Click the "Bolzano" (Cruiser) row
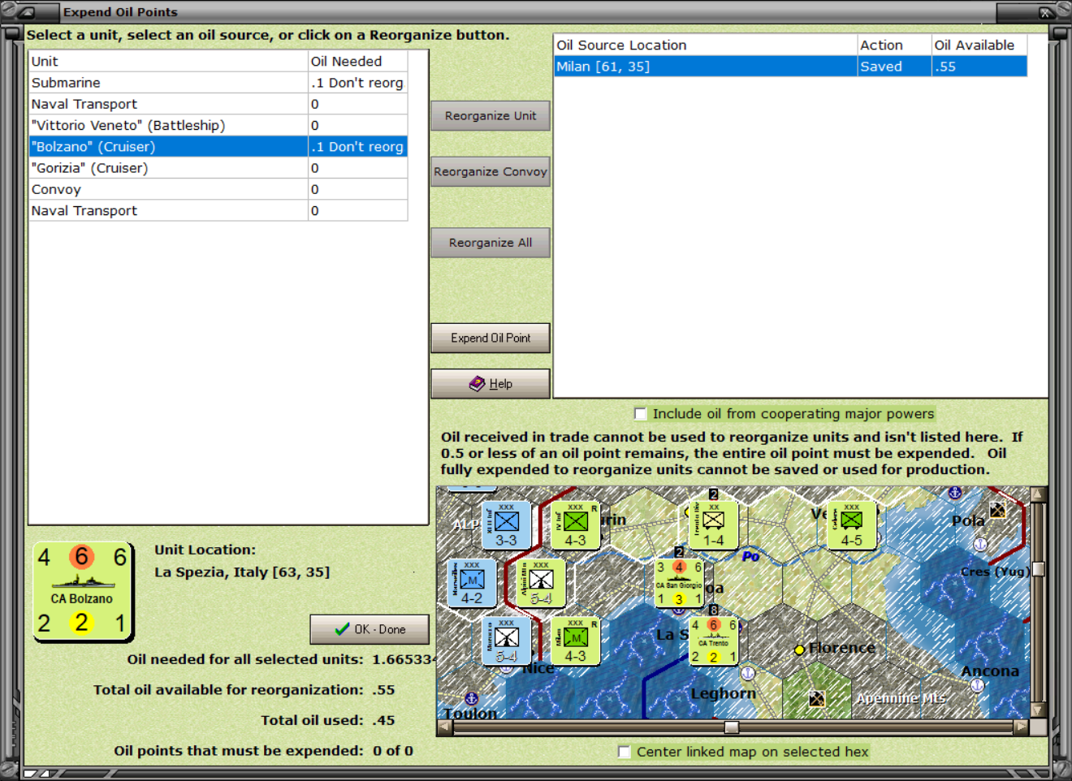1072x781 pixels. pos(218,146)
